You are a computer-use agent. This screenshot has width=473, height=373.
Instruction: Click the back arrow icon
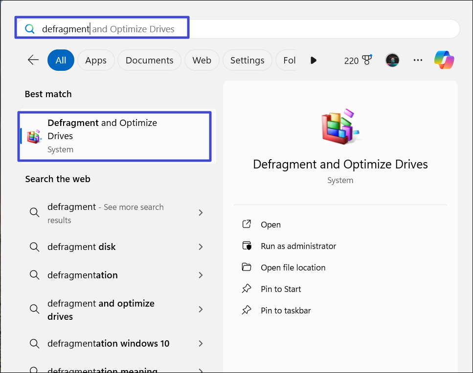click(x=33, y=60)
